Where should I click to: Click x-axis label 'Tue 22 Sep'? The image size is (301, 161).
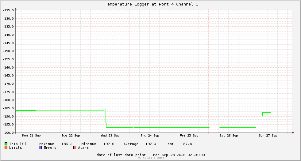click(x=71, y=136)
